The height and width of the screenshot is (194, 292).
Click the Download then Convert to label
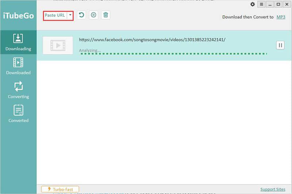pos(248,17)
